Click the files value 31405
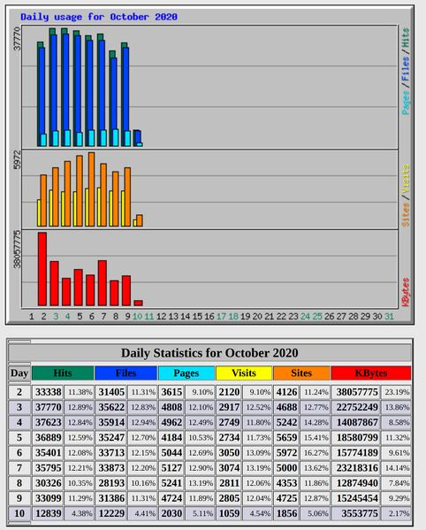 pyautogui.click(x=111, y=392)
